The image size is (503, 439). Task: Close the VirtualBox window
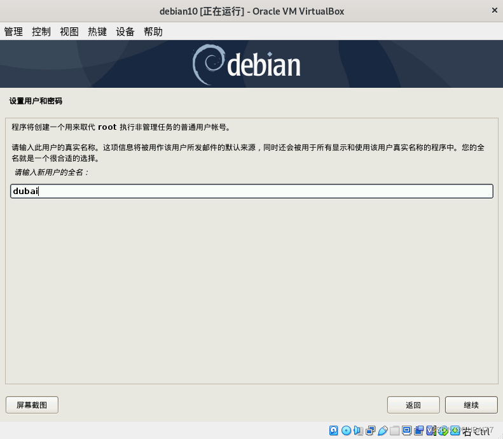coord(494,11)
